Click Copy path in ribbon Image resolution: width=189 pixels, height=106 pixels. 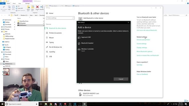19,8
